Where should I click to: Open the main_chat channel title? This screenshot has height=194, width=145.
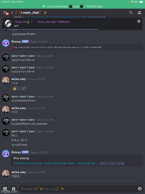pyautogui.click(x=31, y=13)
